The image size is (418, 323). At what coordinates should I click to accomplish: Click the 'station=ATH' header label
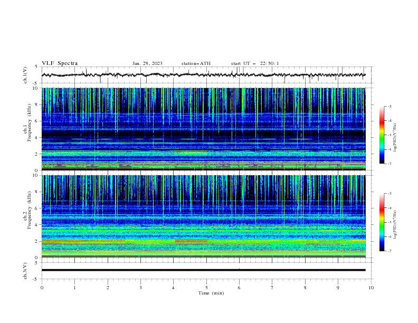[196, 63]
